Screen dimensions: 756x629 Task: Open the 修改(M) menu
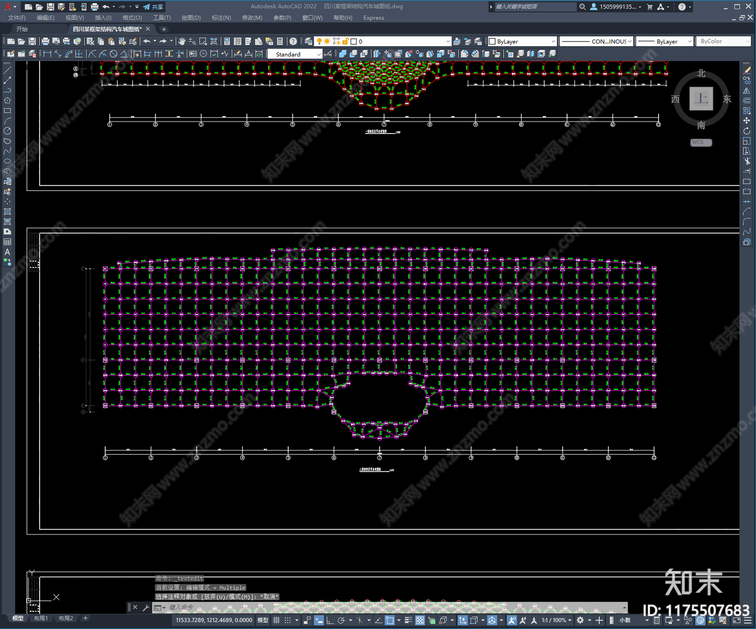(x=252, y=18)
